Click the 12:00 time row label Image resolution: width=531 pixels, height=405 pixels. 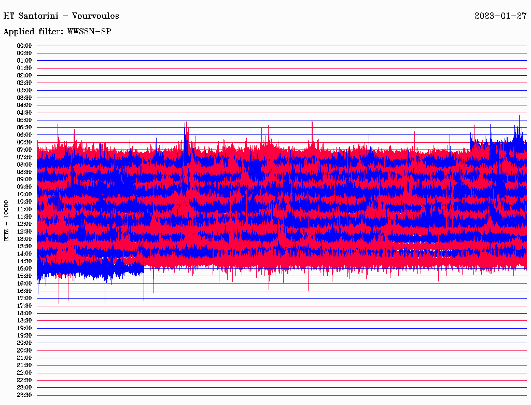point(24,224)
